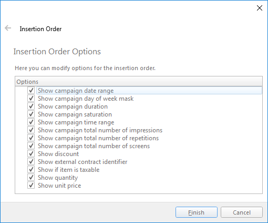268x223 pixels.
Task: Uncheck Show campaign total number of impressions
Action: coord(31,130)
